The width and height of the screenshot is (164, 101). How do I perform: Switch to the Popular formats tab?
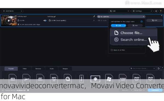pos(11,69)
